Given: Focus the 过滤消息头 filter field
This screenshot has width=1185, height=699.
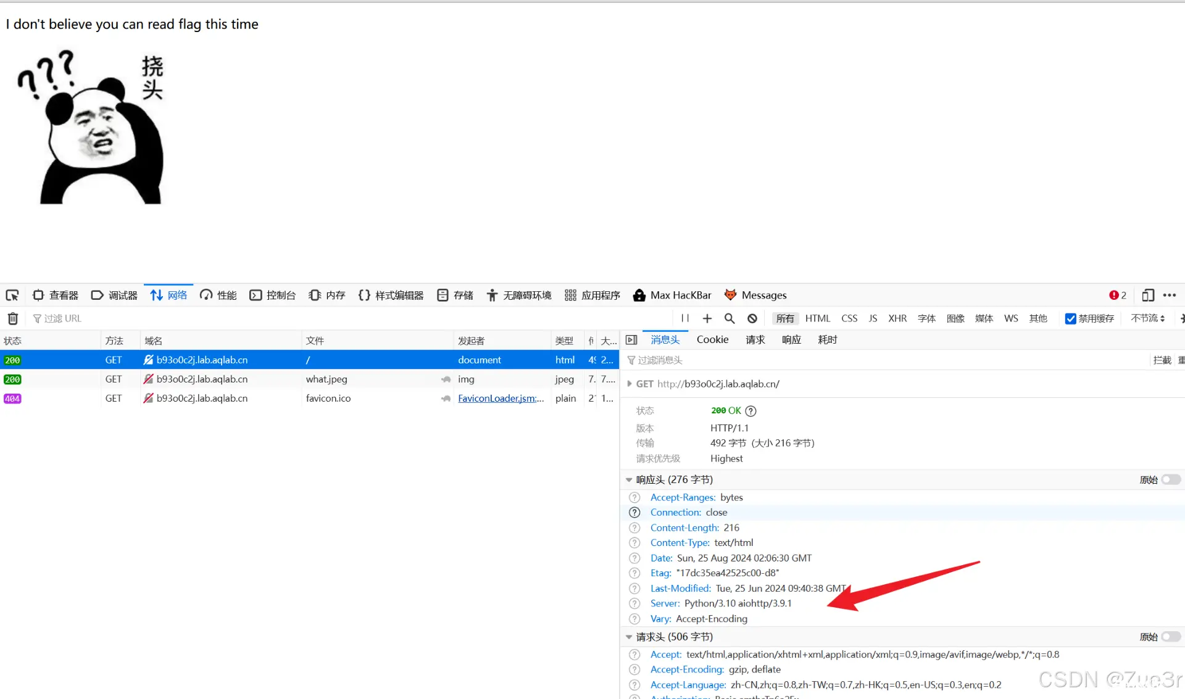Looking at the screenshot, I should point(886,360).
